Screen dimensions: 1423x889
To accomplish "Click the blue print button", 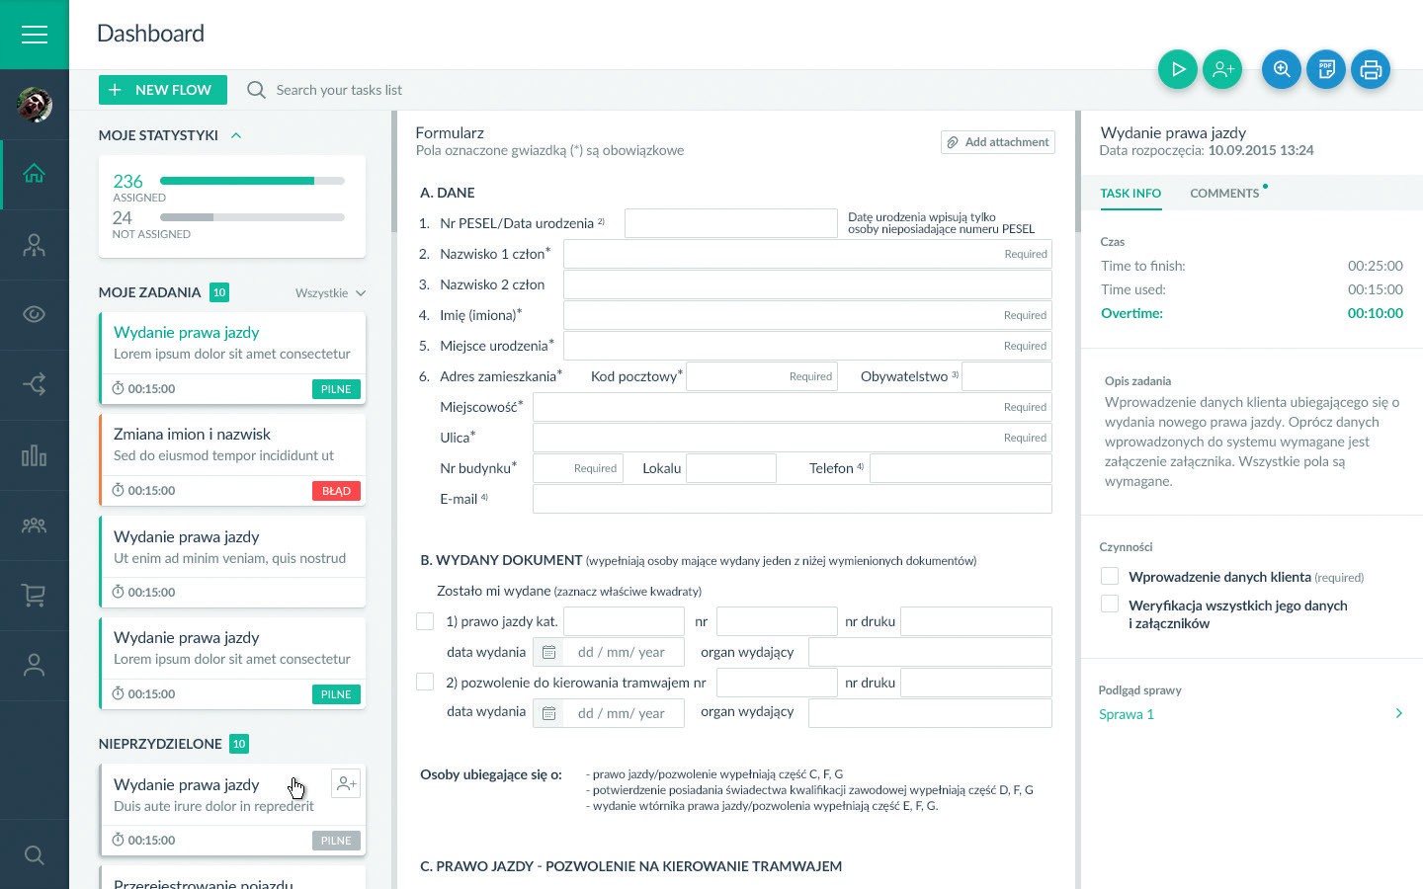I will point(1371,69).
